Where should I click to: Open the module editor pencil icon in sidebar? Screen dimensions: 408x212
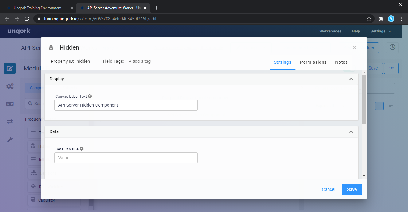point(10,68)
